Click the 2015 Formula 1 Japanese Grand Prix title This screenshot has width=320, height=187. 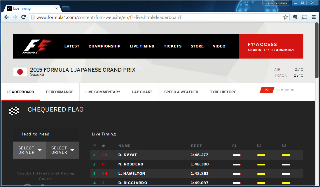point(83,70)
